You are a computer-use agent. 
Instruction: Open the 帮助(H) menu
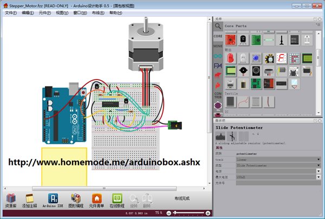(116, 13)
